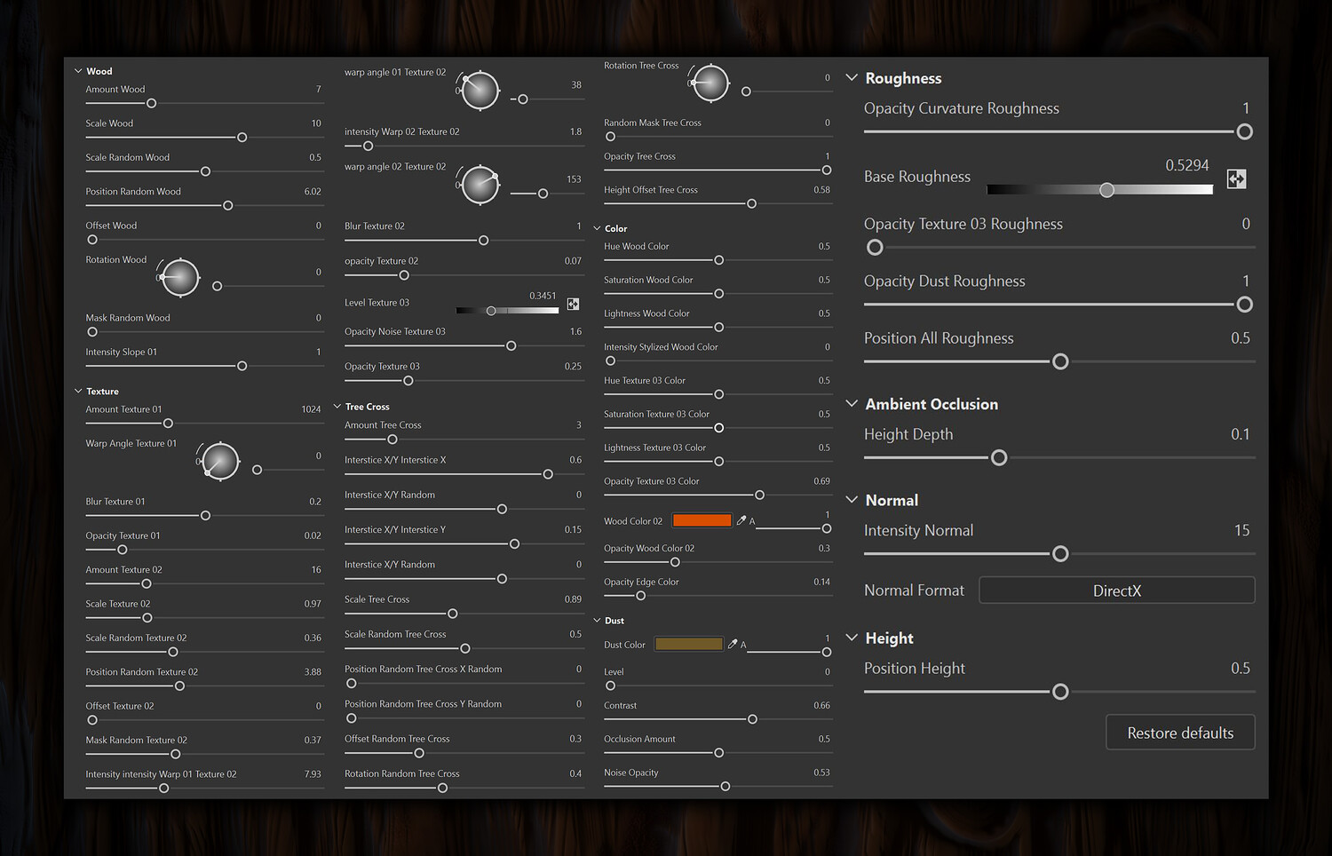Click the Amount Texture 01 slider handle
This screenshot has height=856, width=1332.
(168, 424)
